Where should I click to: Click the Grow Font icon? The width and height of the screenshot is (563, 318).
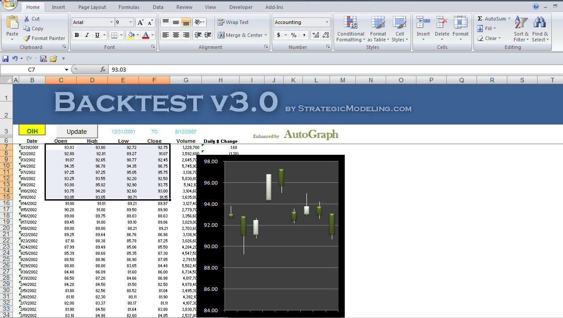140,22
